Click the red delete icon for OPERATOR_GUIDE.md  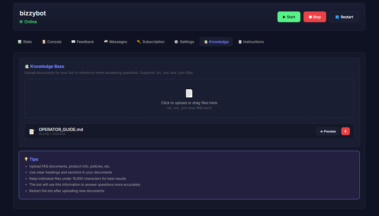pyautogui.click(x=345, y=131)
